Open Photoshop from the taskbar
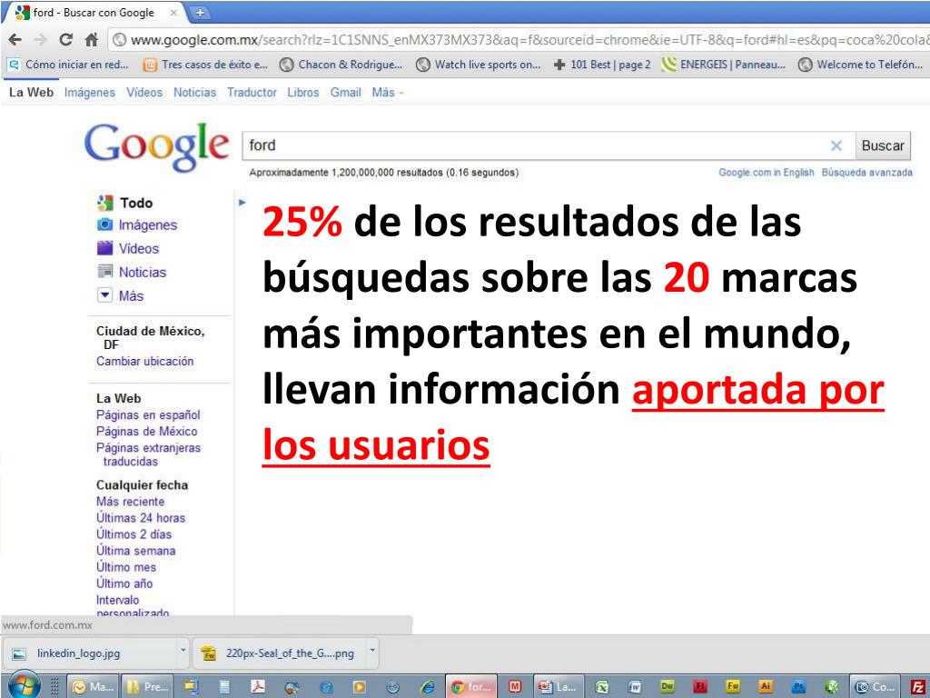The image size is (930, 698). [x=798, y=687]
